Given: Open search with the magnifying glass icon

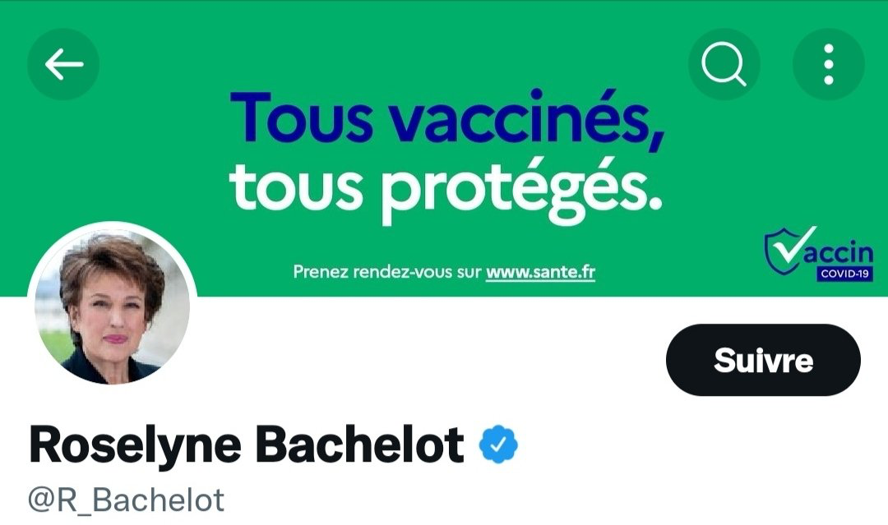Looking at the screenshot, I should coord(724,64).
